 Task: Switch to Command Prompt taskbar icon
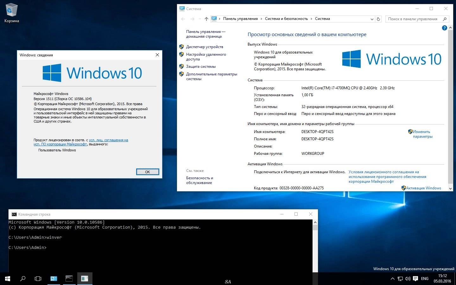pyautogui.click(x=69, y=279)
